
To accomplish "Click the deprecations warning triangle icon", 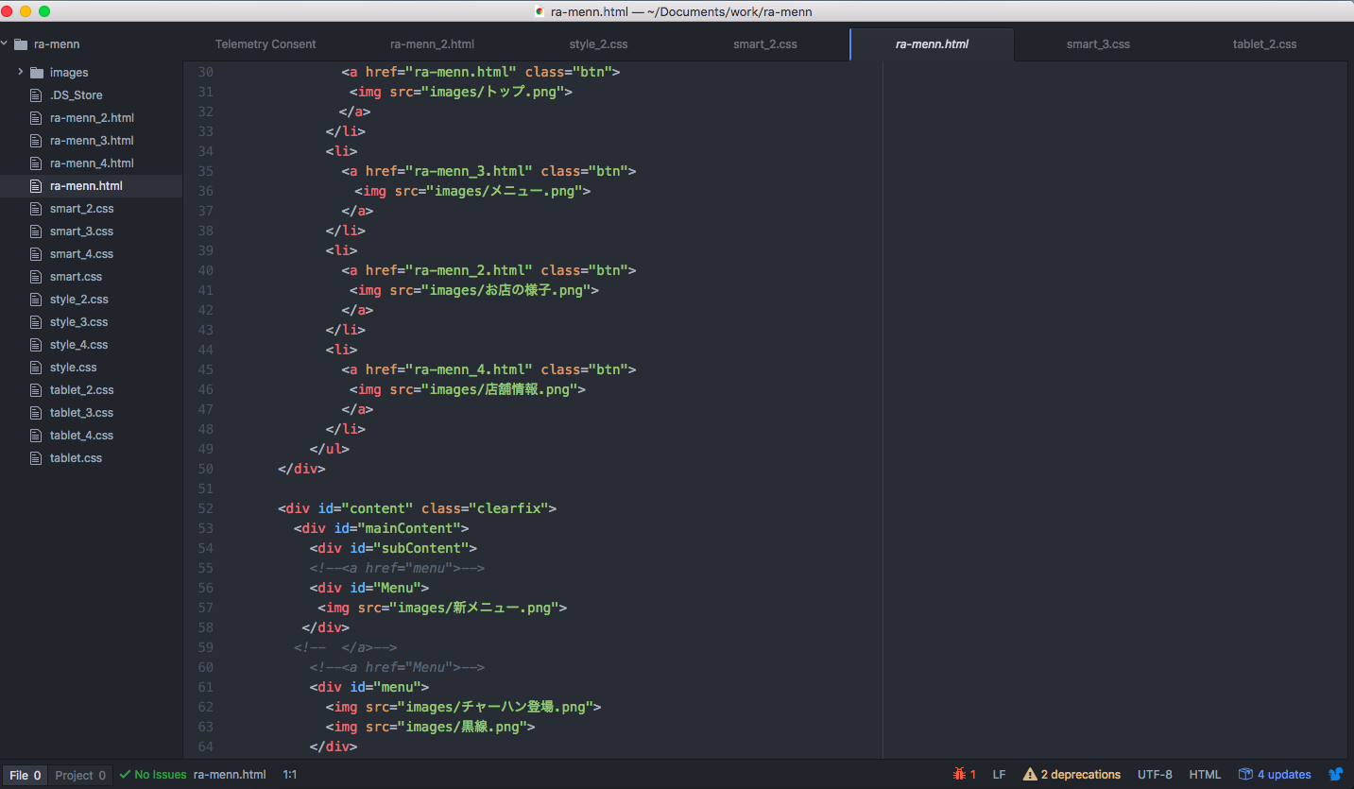I will [1030, 775].
